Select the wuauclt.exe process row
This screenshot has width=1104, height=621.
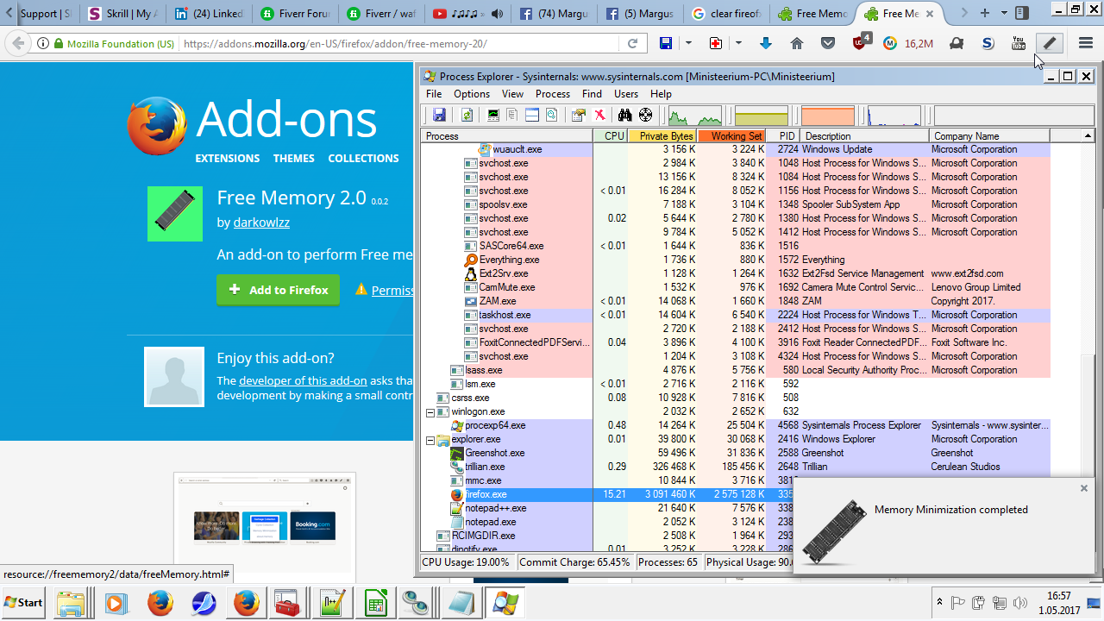point(737,149)
